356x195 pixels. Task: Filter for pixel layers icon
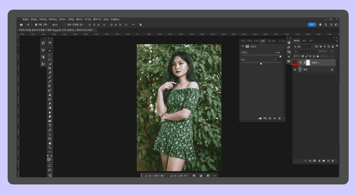click(316, 47)
